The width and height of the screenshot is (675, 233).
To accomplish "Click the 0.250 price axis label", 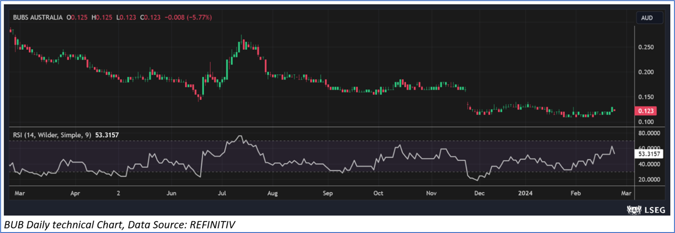I will (647, 48).
